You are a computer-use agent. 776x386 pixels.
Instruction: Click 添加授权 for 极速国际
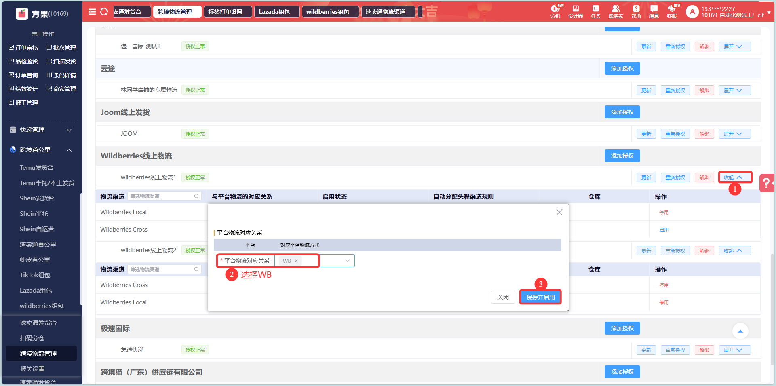pyautogui.click(x=622, y=329)
